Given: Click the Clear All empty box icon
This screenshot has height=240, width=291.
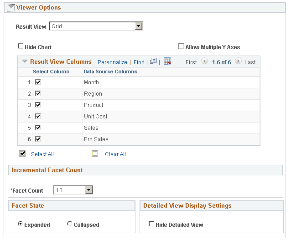Looking at the screenshot, I should pyautogui.click(x=95, y=153).
